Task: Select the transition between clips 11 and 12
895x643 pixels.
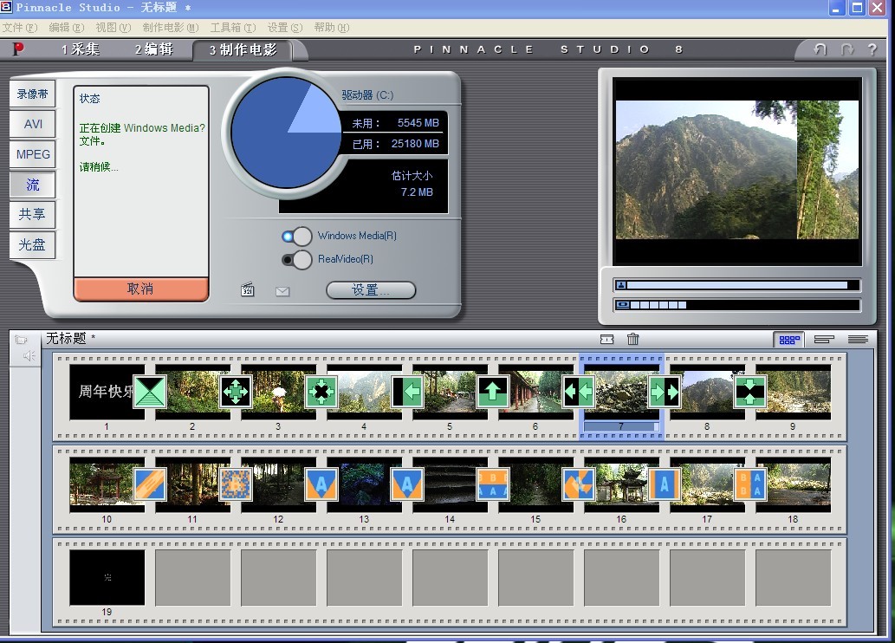Action: pos(236,484)
